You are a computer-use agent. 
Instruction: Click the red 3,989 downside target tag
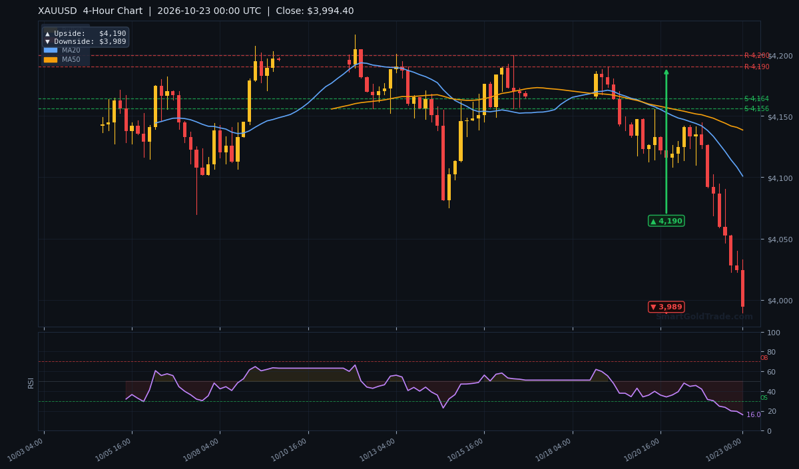click(666, 307)
